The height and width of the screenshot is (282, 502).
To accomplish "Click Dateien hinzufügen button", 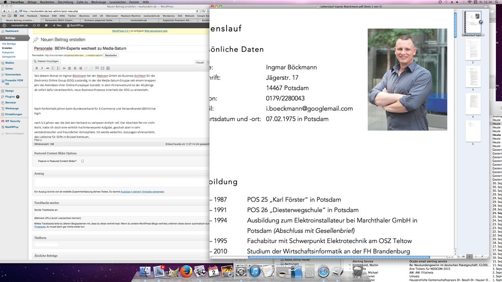I will click(46, 61).
